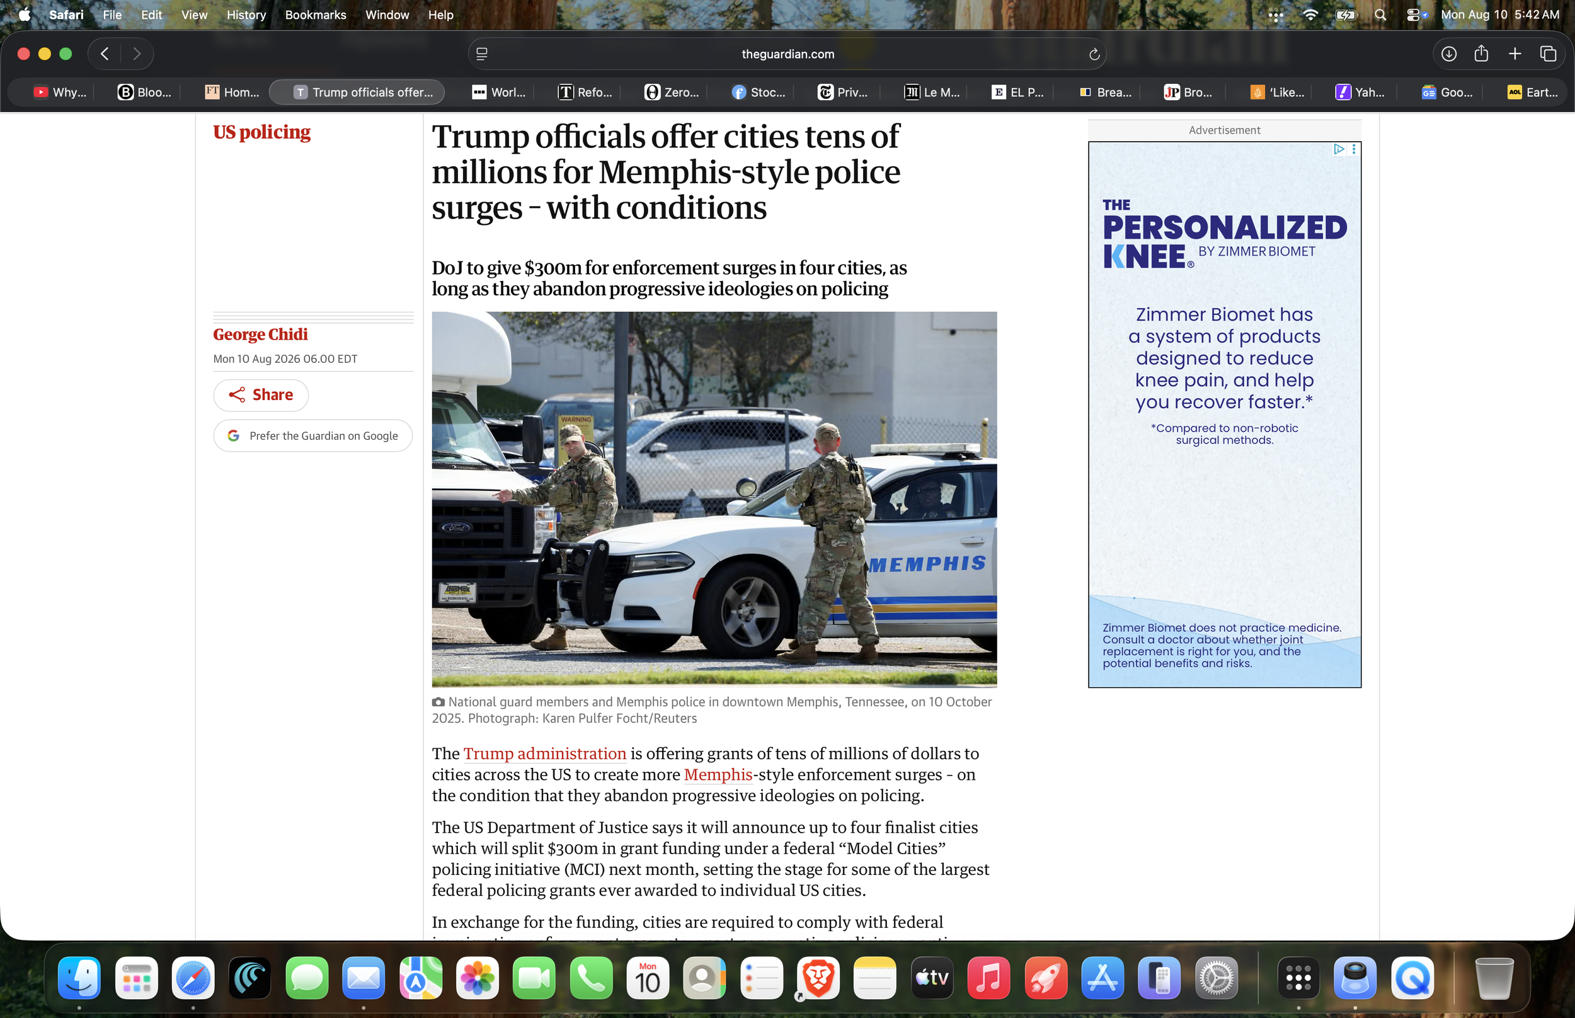Open the Bookmarks menu

tap(315, 14)
